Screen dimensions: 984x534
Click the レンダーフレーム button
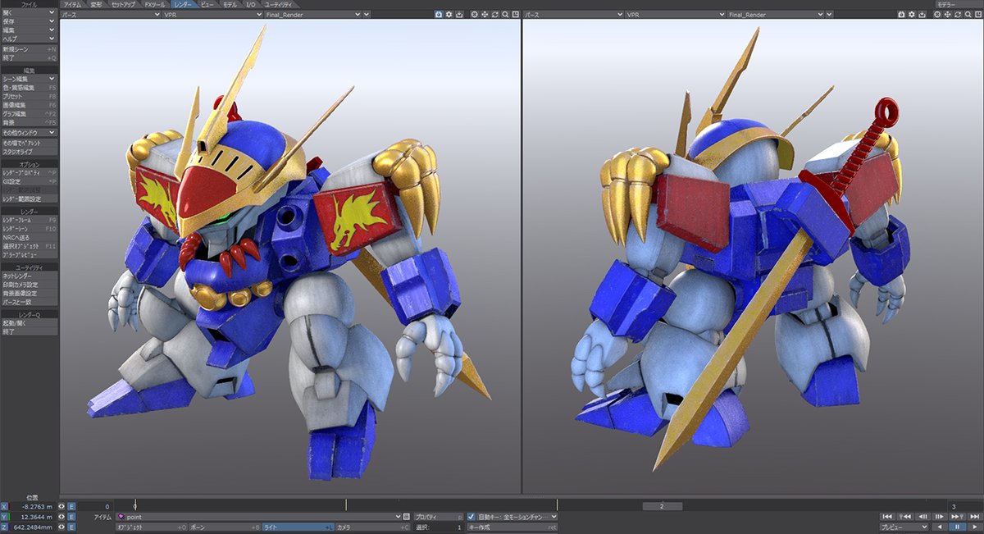pyautogui.click(x=30, y=221)
